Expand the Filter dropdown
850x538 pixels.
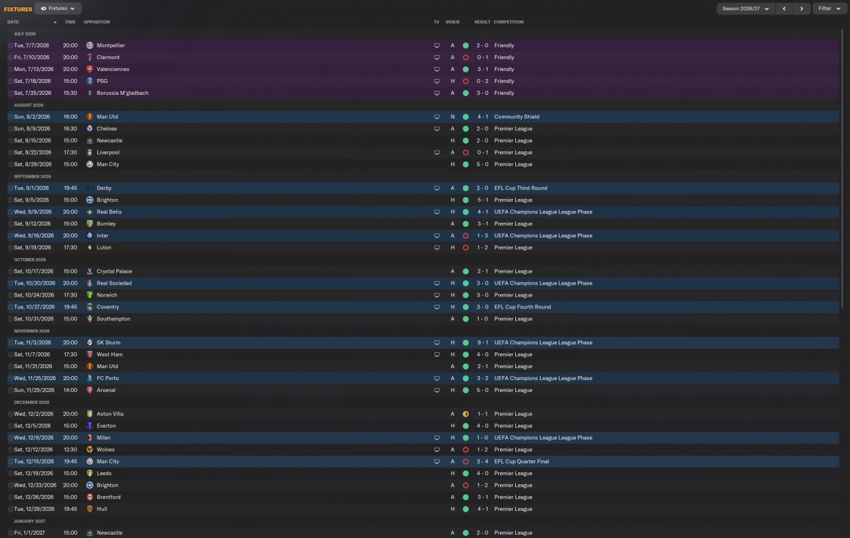pos(828,9)
